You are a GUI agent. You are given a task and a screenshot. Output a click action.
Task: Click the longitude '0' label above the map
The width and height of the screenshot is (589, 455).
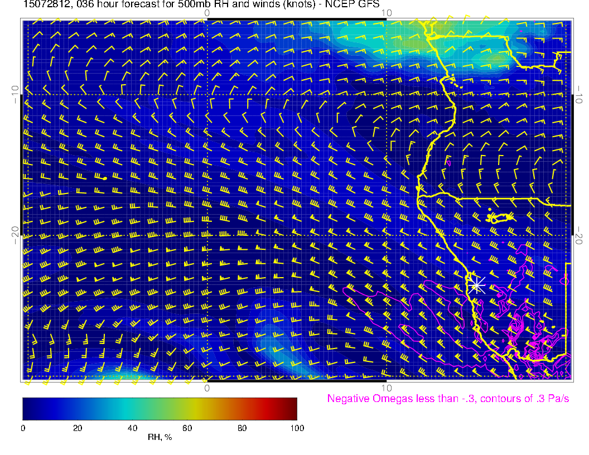(207, 13)
